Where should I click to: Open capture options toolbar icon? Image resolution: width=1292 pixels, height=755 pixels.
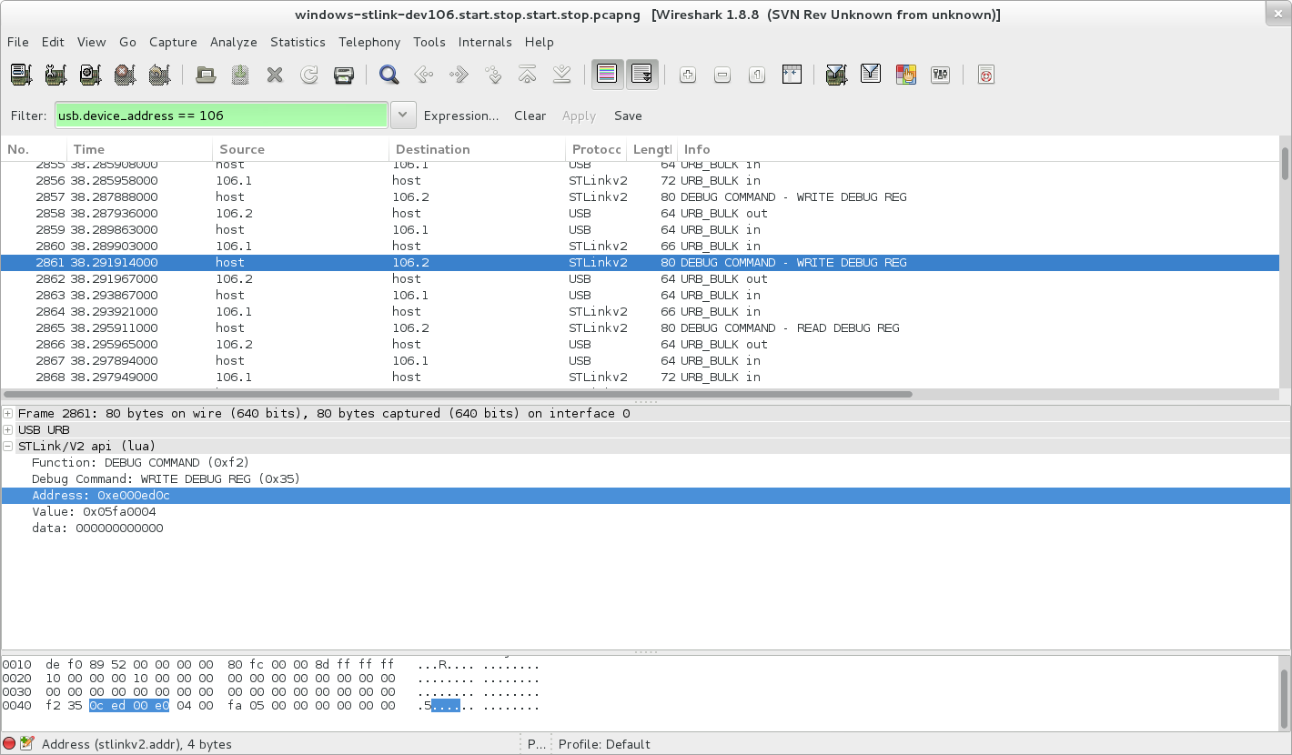(56, 75)
